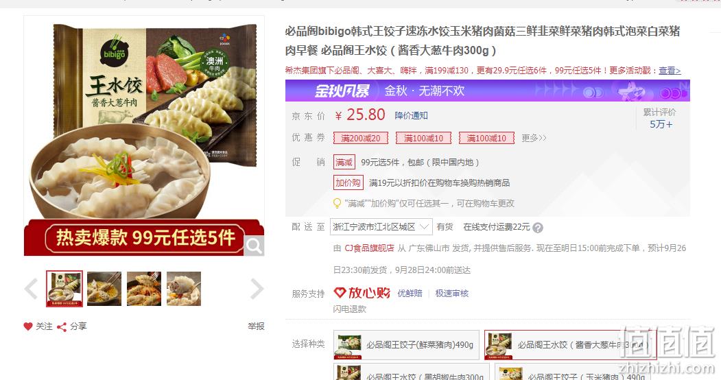Click the magnifier icon on product image

point(255,246)
